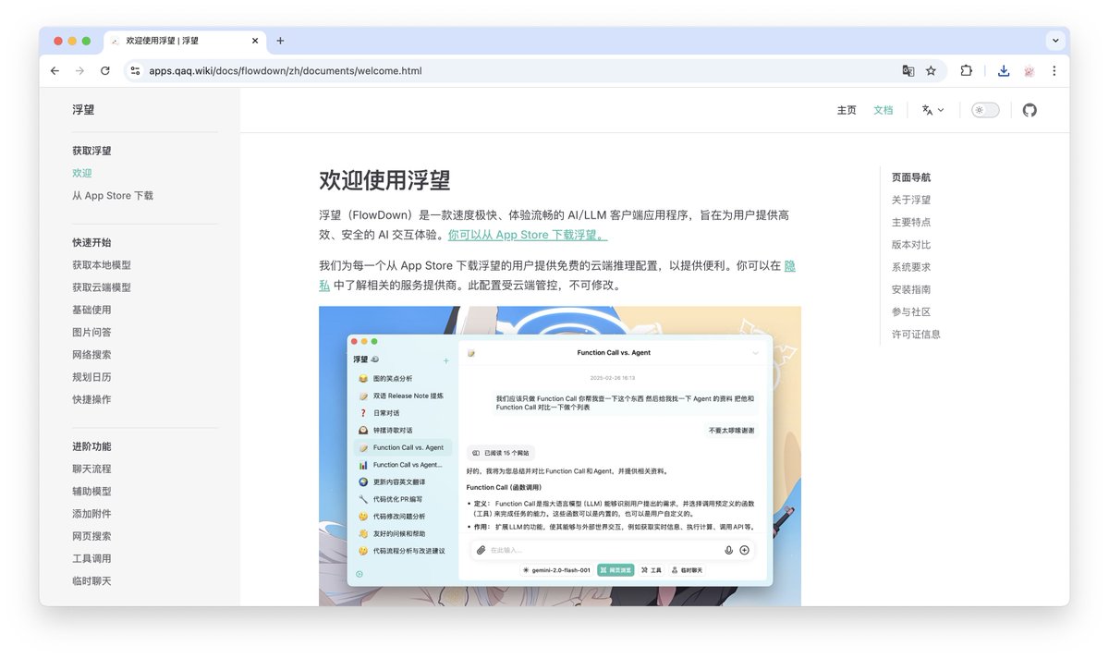The width and height of the screenshot is (1109, 658).
Task: Click the browser forward arrow
Action: click(x=79, y=70)
